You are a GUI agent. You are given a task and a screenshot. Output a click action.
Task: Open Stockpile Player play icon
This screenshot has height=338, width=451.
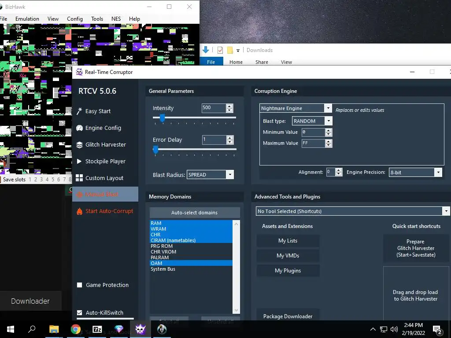pyautogui.click(x=79, y=161)
